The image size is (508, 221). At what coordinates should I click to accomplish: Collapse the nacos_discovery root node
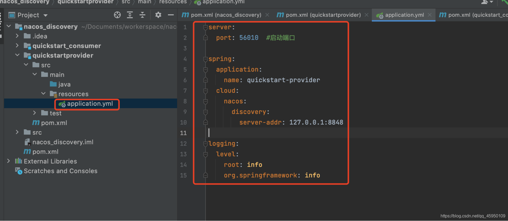coord(9,26)
